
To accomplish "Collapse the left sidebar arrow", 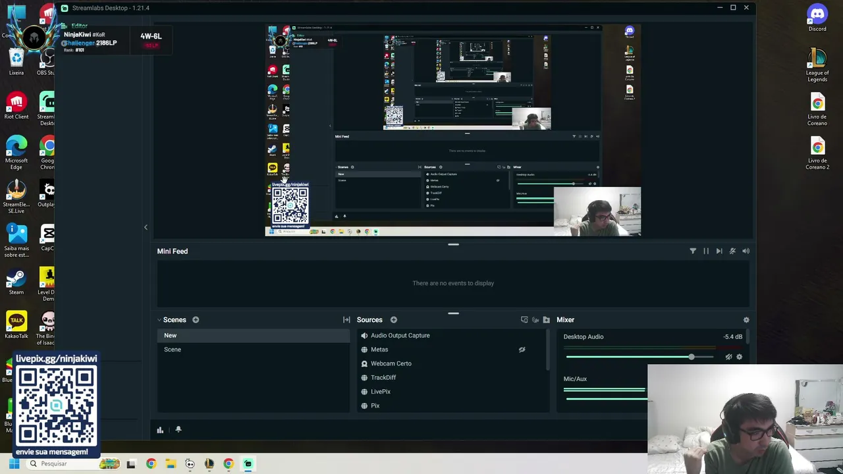I will tap(146, 227).
